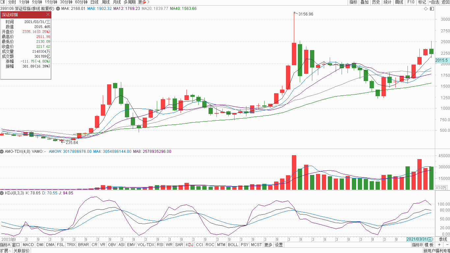The image size is (450, 253).
Task: Select BOLL indicator
Action: (x=233, y=245)
